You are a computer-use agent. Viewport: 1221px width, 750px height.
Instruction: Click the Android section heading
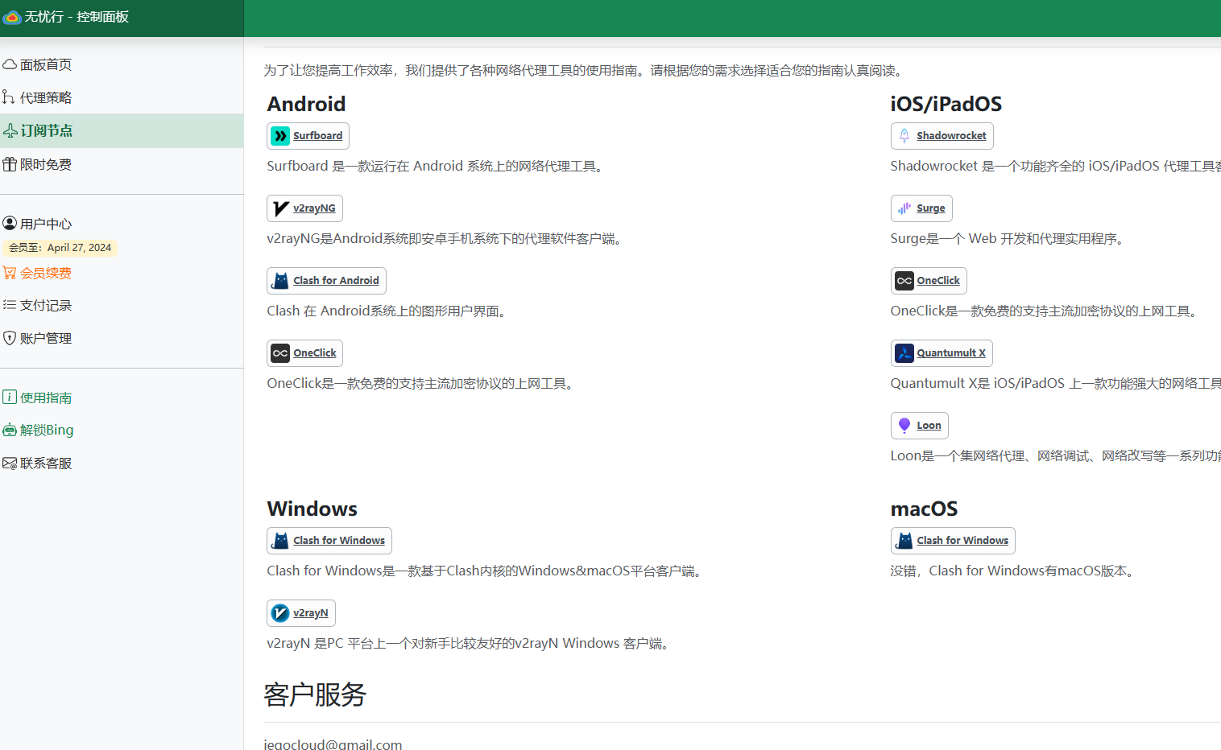[x=306, y=104]
